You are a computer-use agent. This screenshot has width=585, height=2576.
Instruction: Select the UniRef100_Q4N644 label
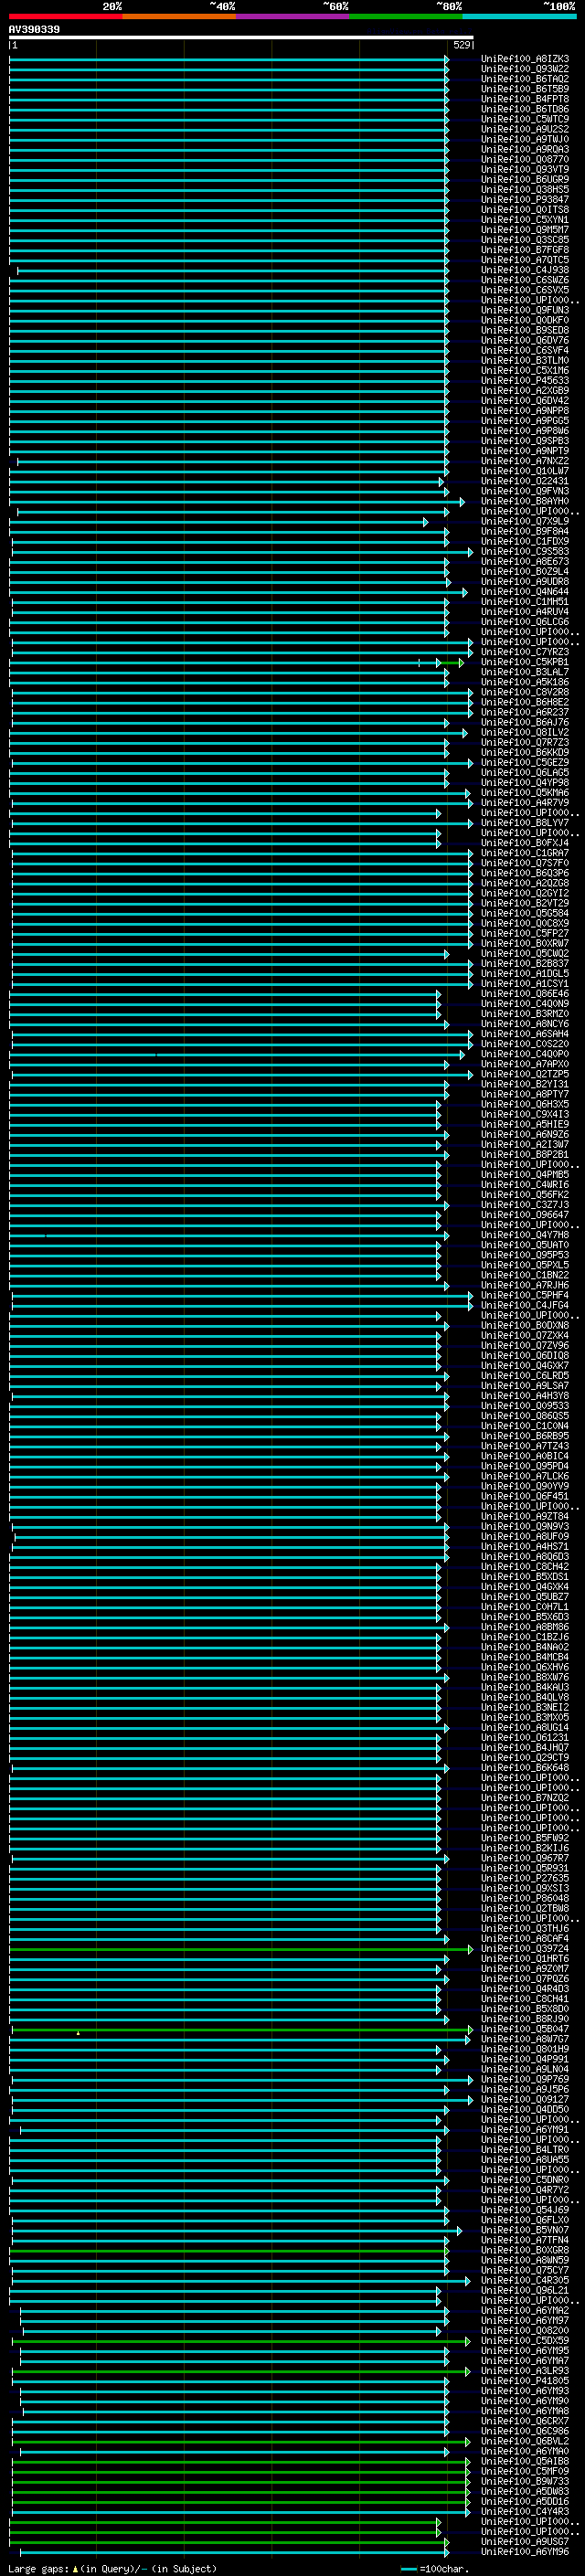coord(525,592)
